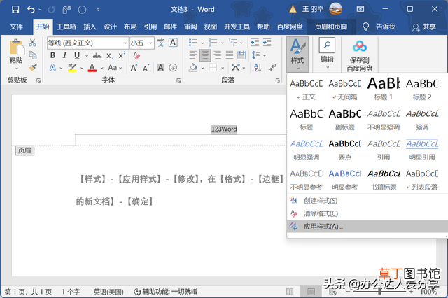
Task: Switch to the 布局 Layout tab
Action: (x=130, y=27)
